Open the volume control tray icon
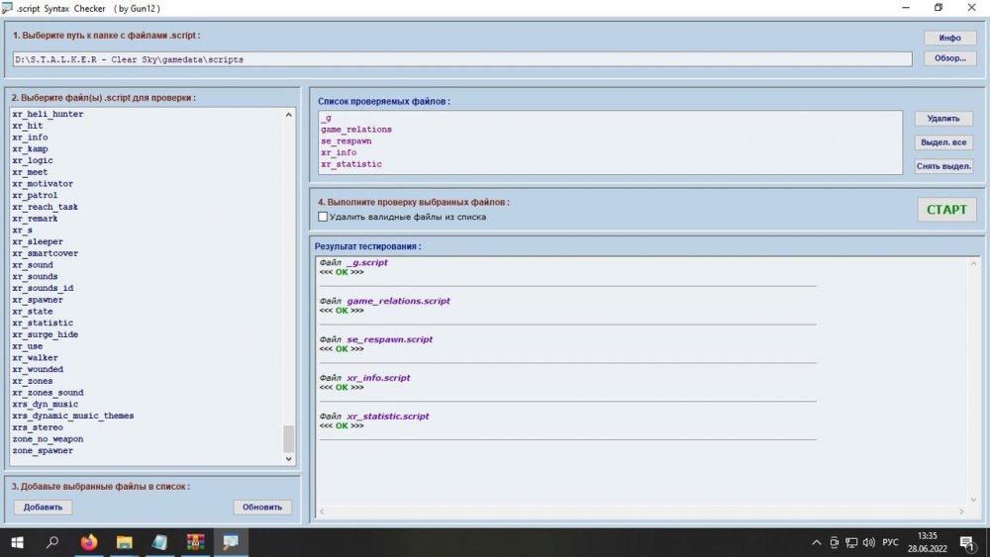Screen dimensions: 990x557 [x=869, y=542]
